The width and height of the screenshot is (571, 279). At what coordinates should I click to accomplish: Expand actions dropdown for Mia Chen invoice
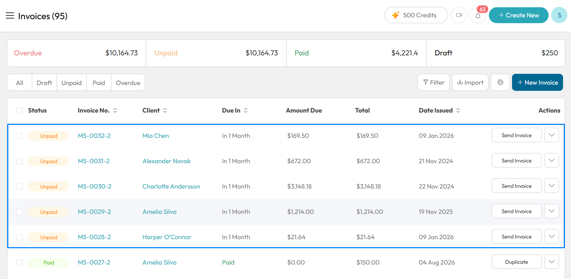551,135
